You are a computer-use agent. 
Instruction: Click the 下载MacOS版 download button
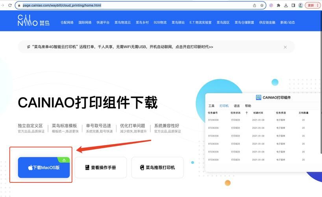coord(44,167)
